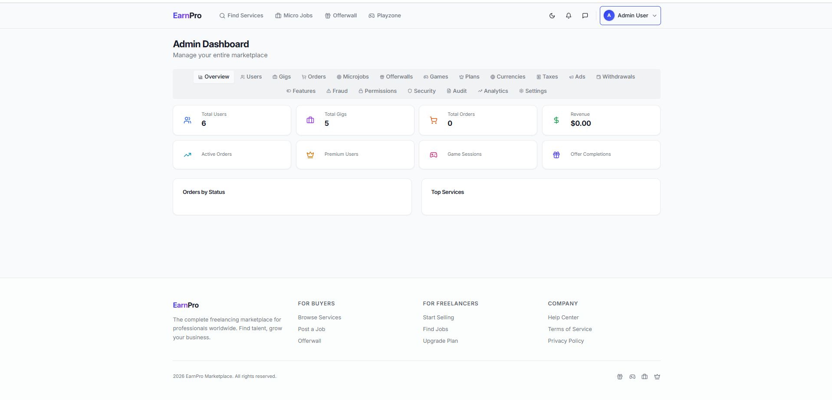Screen dimensions: 832x400
Task: Click the Total Users people icon
Action: [x=187, y=120]
